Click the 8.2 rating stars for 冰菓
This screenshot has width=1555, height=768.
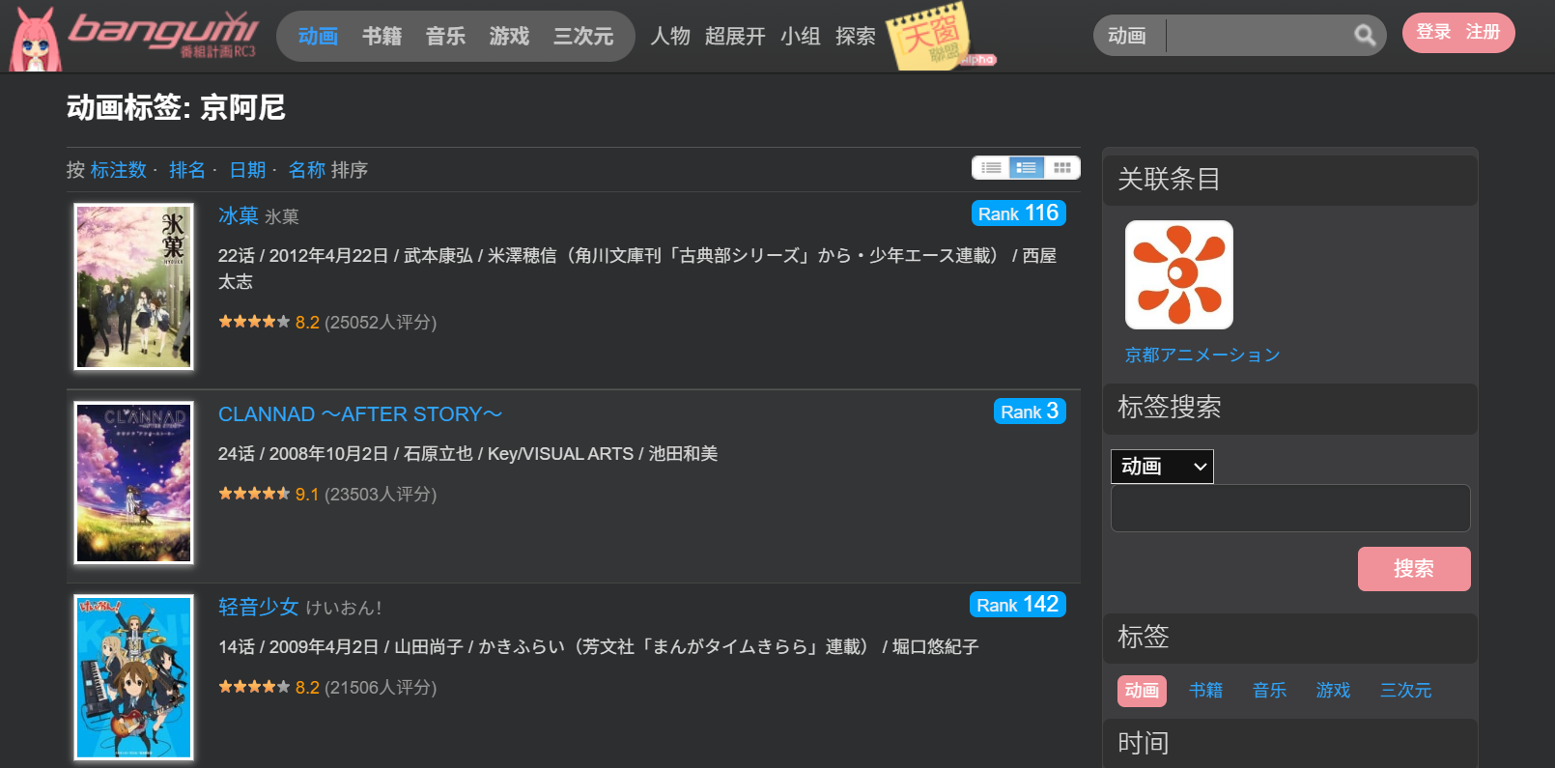tap(254, 322)
